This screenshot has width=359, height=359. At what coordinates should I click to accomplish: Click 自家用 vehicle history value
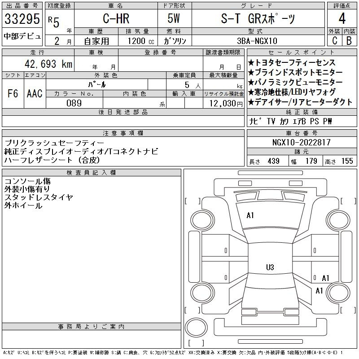point(96,41)
